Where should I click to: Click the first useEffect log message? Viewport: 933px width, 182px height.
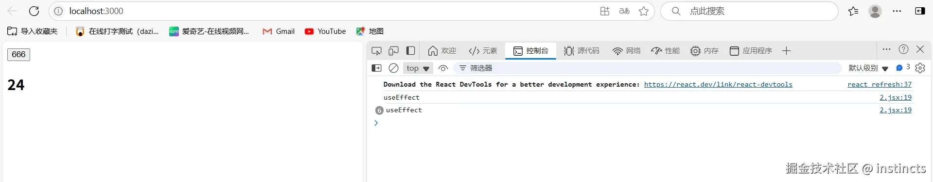click(x=402, y=97)
